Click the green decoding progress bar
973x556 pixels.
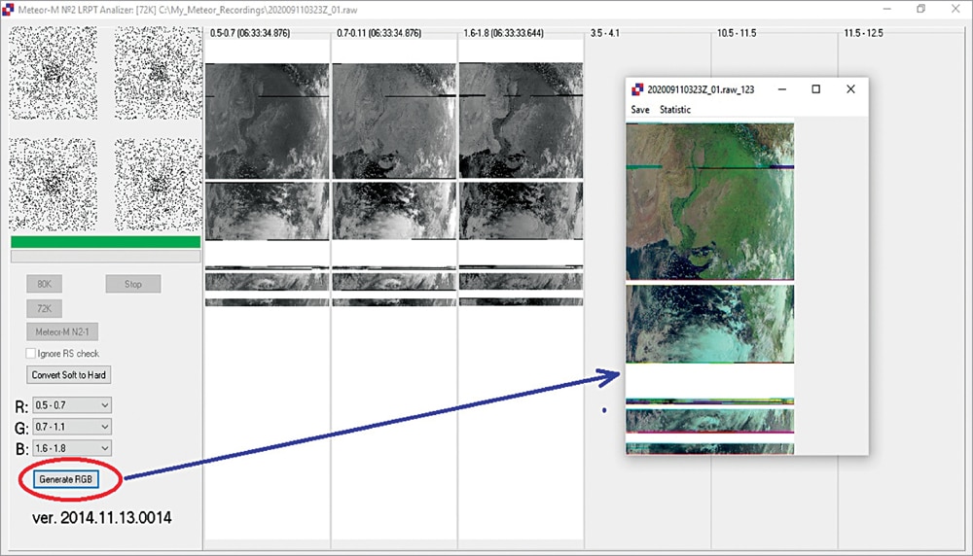105,242
